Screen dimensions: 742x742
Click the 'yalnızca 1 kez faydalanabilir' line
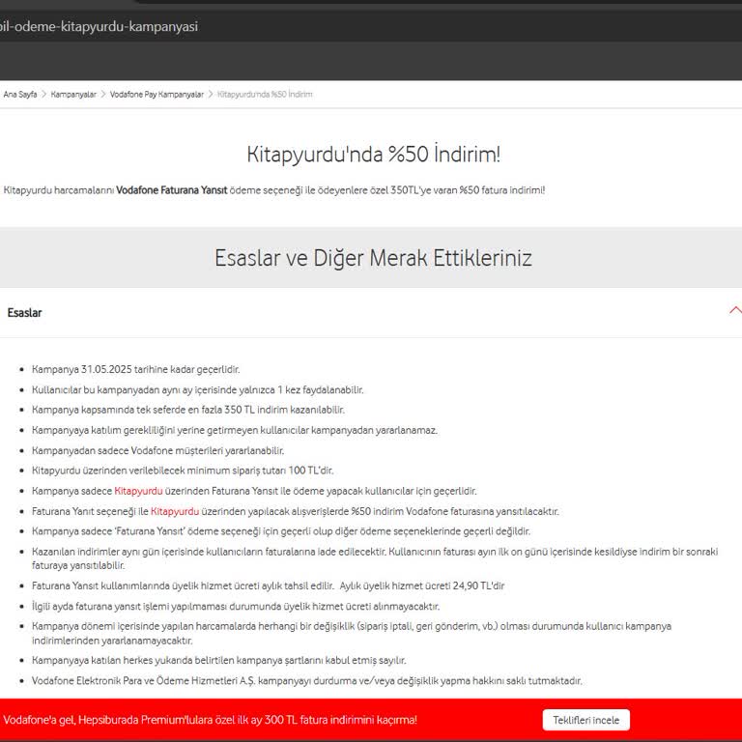tap(198, 390)
